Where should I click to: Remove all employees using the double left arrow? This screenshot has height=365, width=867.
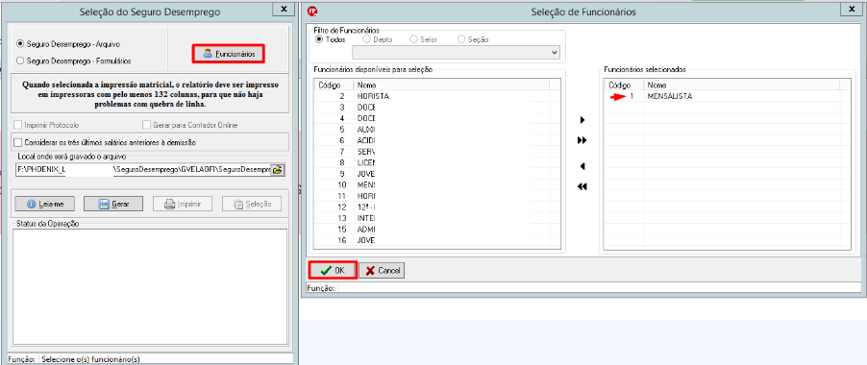[582, 186]
